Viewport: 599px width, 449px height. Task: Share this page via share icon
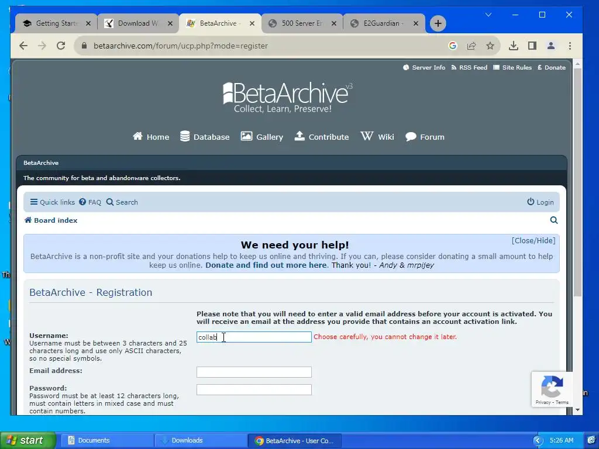tap(471, 46)
